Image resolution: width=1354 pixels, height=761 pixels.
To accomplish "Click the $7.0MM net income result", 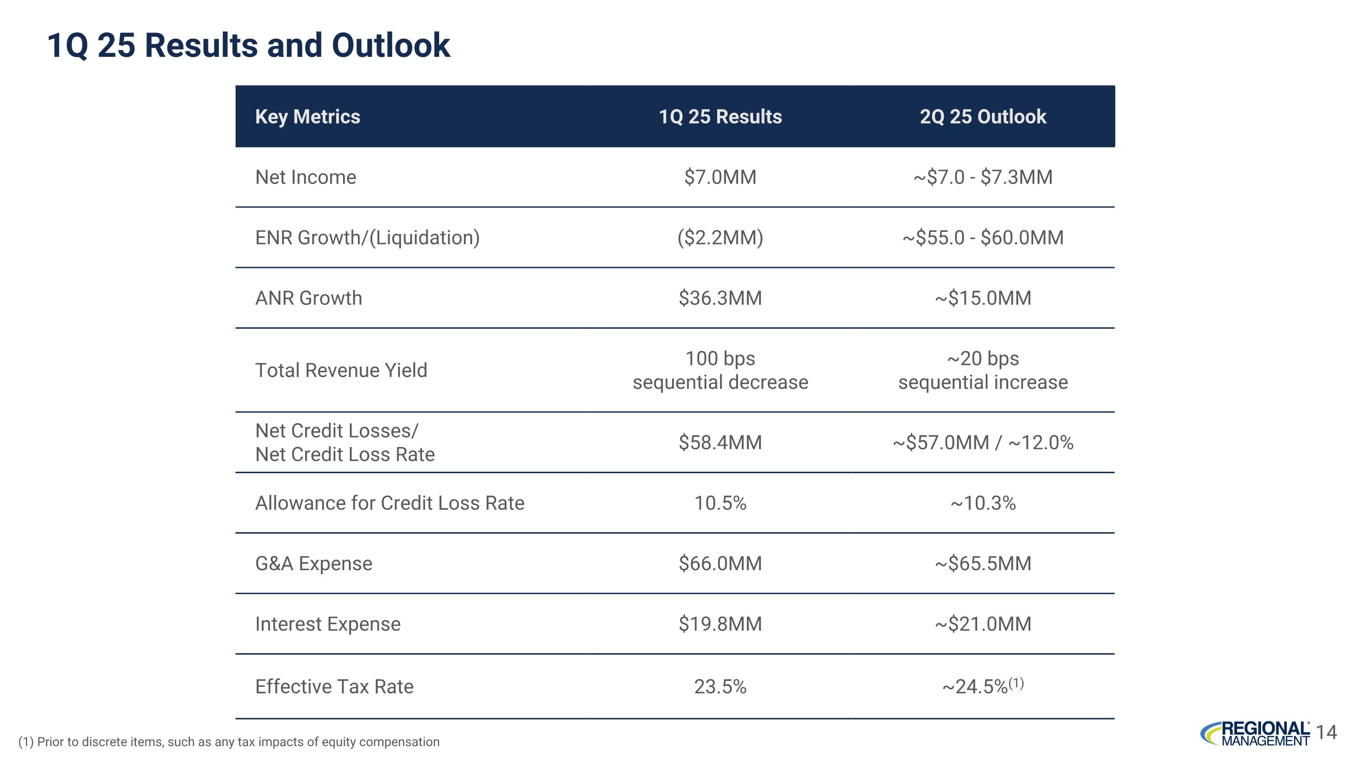I will (x=720, y=178).
